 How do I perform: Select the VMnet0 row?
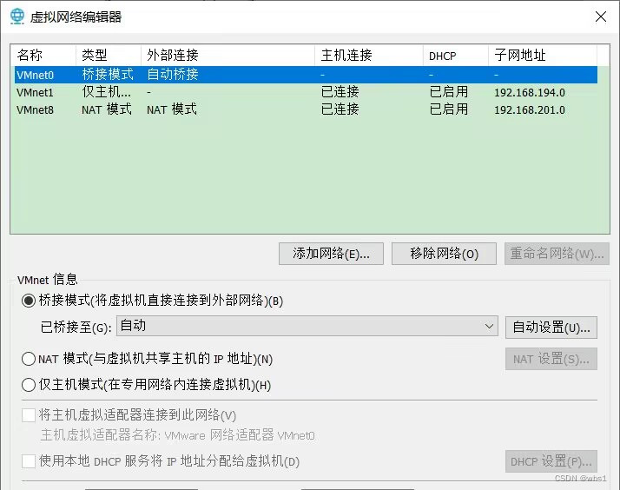coord(306,75)
